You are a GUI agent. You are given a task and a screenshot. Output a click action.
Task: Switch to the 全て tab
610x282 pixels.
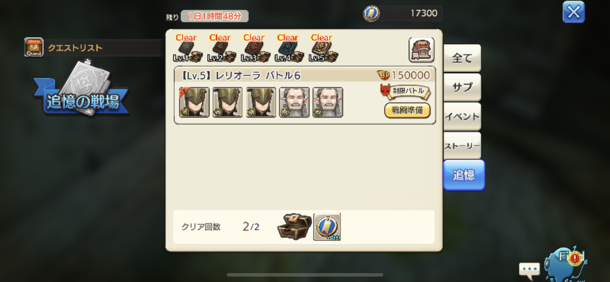point(462,58)
